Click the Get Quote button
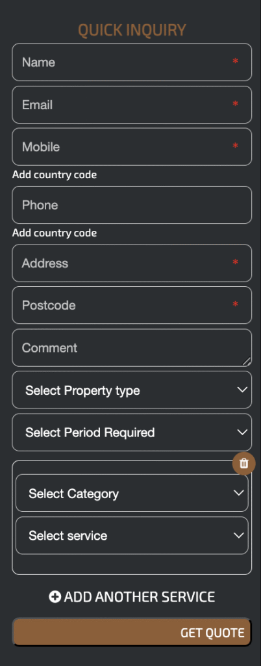Image resolution: width=261 pixels, height=666 pixels. tap(132, 632)
